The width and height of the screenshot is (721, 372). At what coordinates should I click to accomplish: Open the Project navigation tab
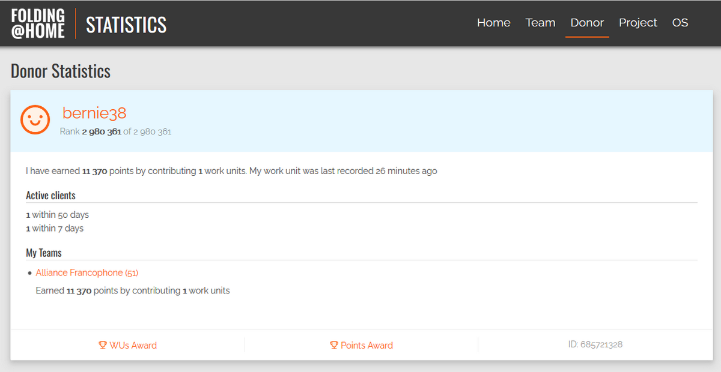638,23
